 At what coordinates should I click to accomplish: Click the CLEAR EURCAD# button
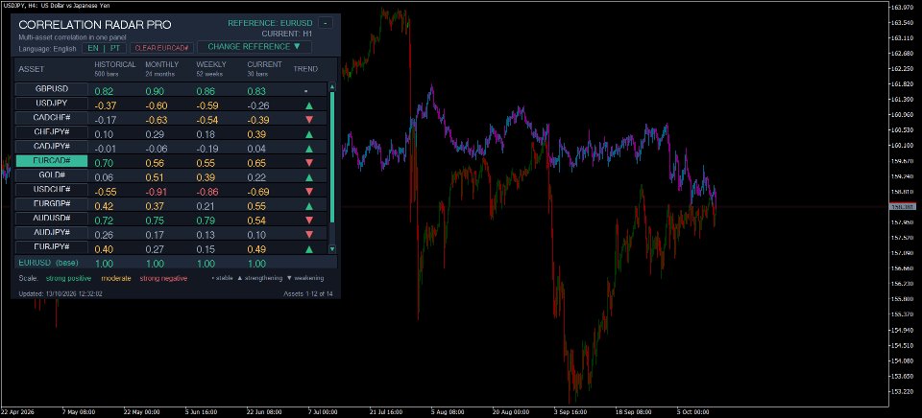coord(161,48)
